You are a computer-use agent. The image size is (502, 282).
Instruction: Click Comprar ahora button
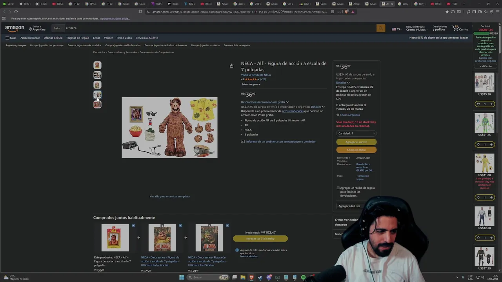pos(356,150)
